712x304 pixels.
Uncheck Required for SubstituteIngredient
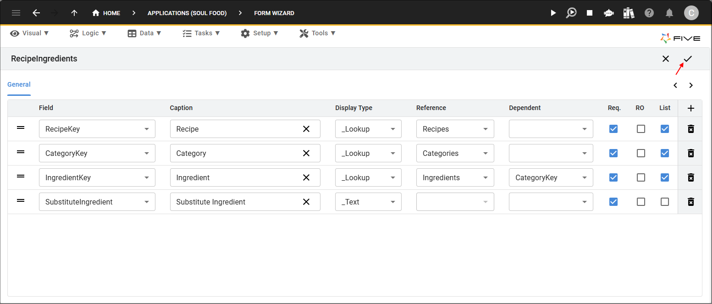[613, 202]
